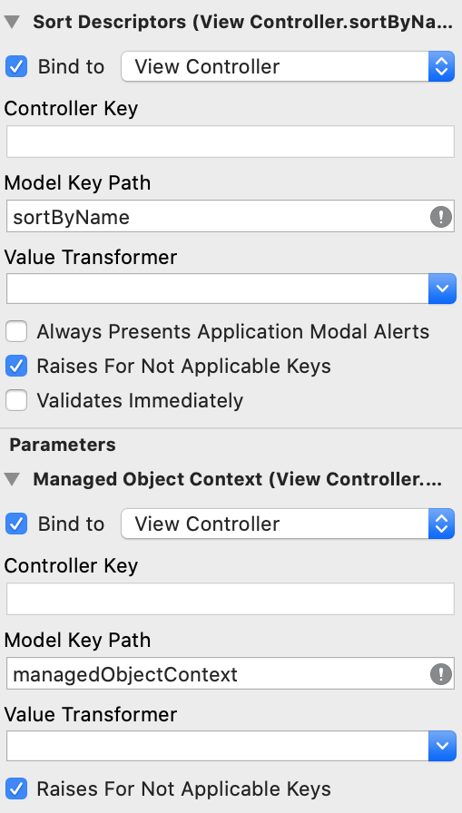This screenshot has width=462, height=813.
Task: Enable Always Presents Application Modal Alerts
Action: pyautogui.click(x=16, y=331)
